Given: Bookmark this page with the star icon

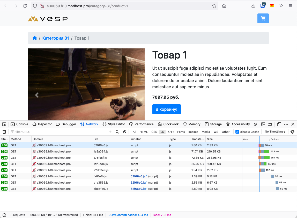Looking at the screenshot, I should 214,6.
